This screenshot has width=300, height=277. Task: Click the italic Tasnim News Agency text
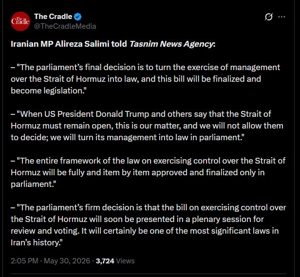tap(171, 44)
